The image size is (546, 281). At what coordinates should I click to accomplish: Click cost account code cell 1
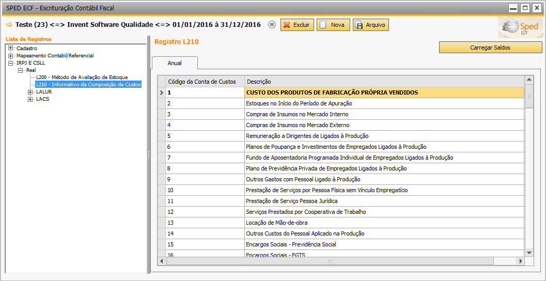(x=205, y=92)
